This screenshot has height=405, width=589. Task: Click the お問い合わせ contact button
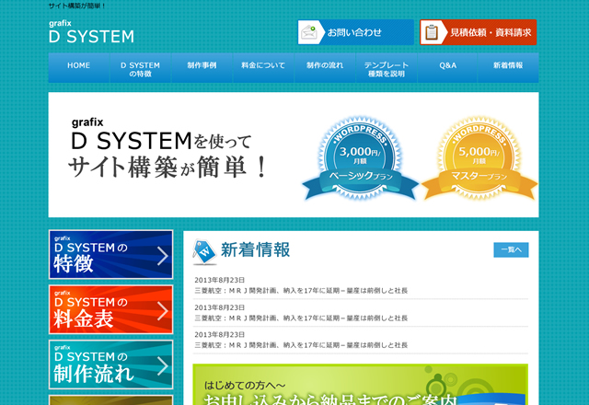coord(356,32)
